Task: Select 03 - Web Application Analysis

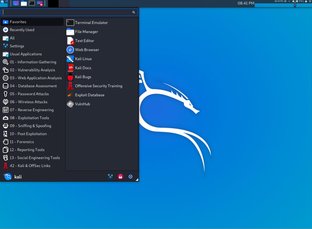Action: click(32, 78)
